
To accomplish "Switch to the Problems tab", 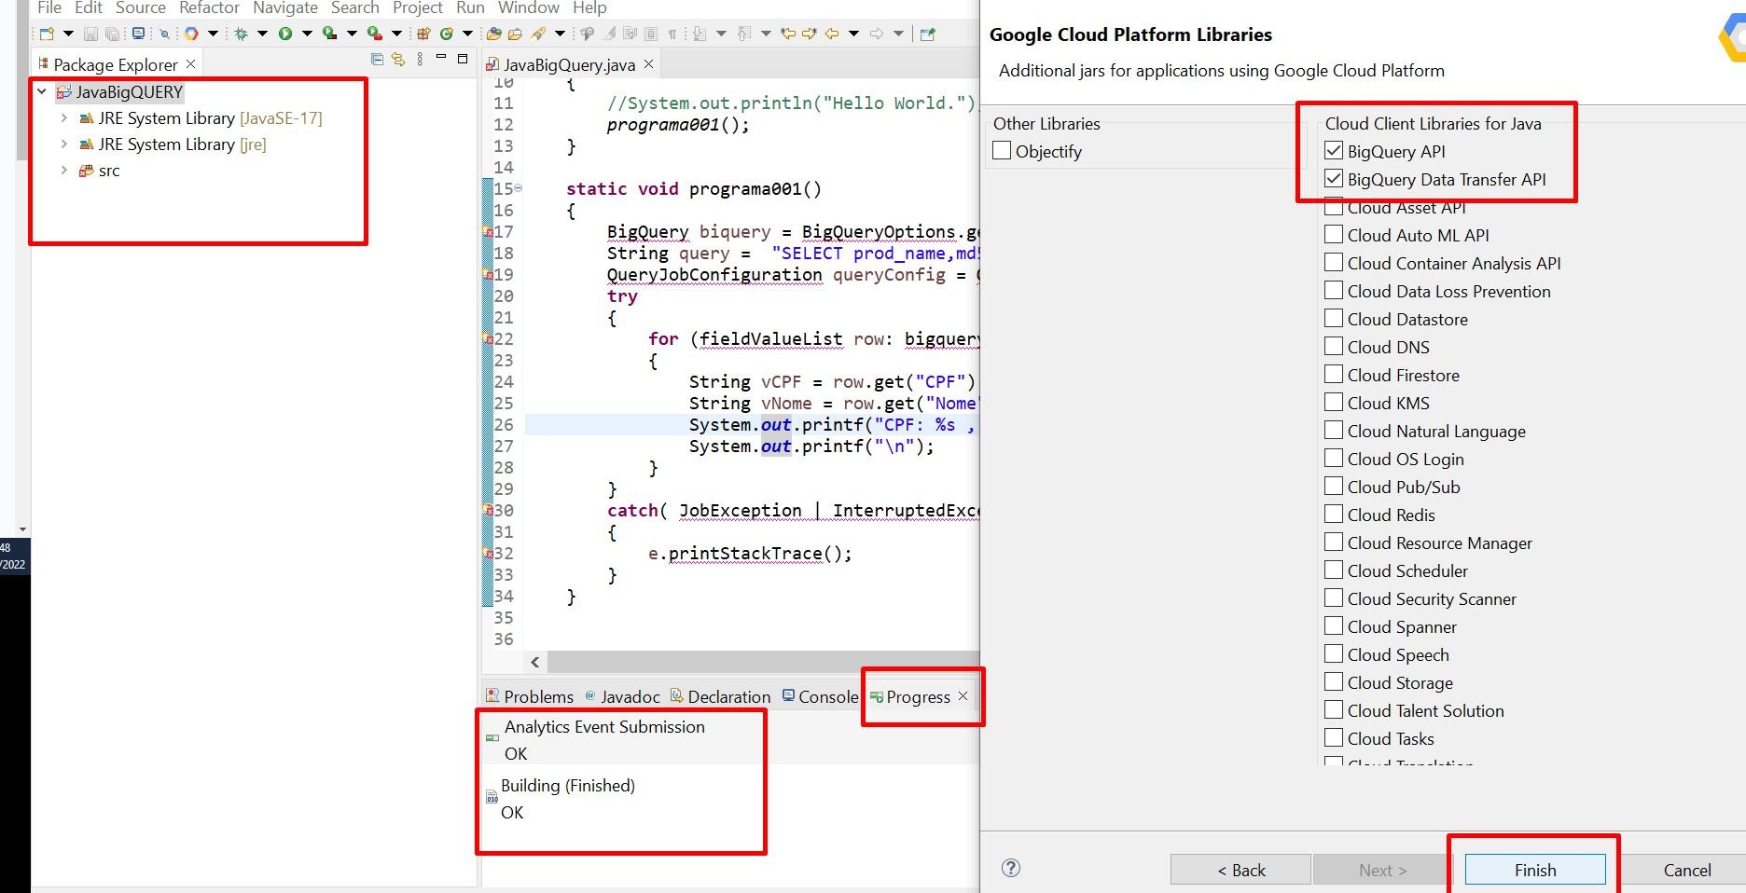I will coord(530,696).
